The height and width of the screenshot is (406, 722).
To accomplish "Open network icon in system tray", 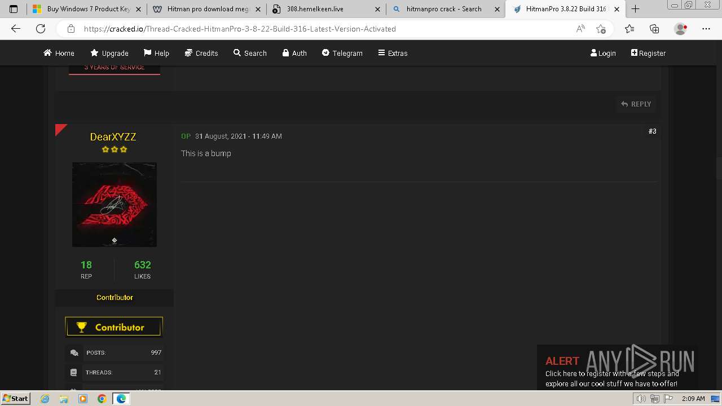I will click(655, 399).
